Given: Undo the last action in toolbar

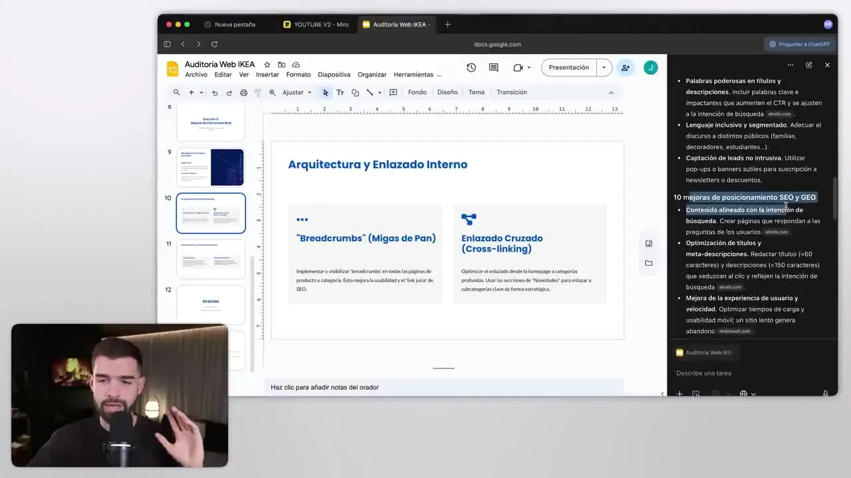Looking at the screenshot, I should 215,93.
